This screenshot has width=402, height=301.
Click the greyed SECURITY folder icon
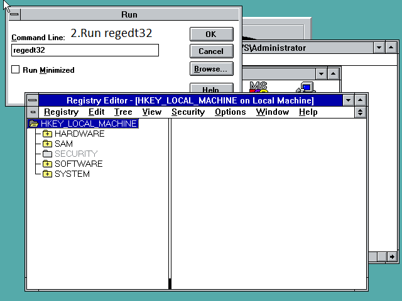(47, 154)
